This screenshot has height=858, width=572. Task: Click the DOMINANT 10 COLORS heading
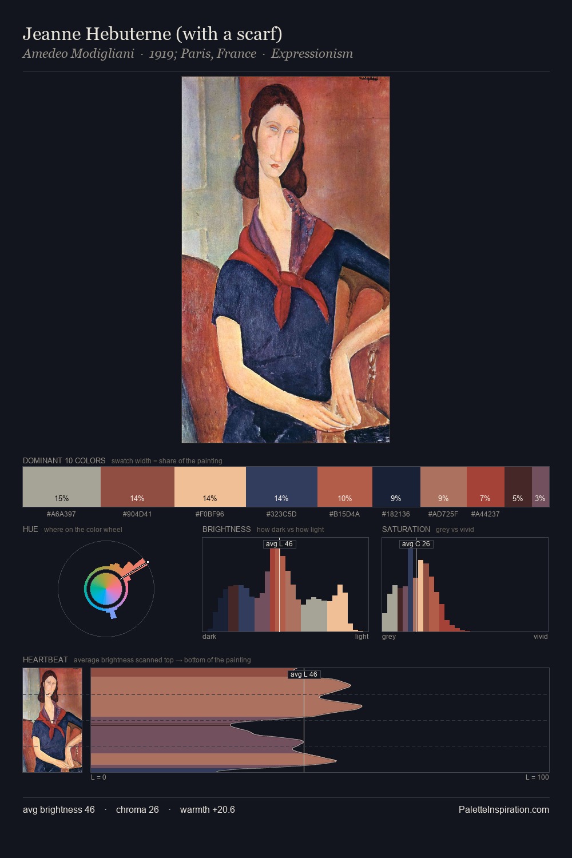64,460
